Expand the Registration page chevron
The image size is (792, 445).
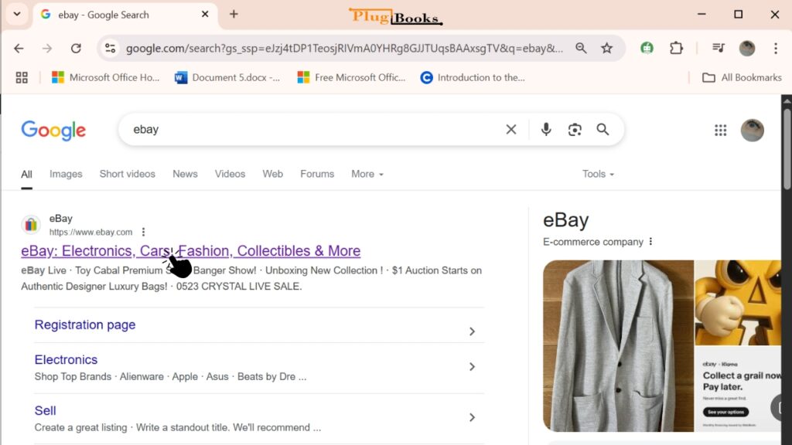point(472,331)
